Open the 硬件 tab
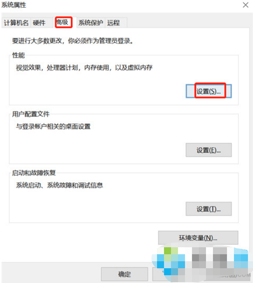Screen dimensions: 253x283 coord(39,23)
